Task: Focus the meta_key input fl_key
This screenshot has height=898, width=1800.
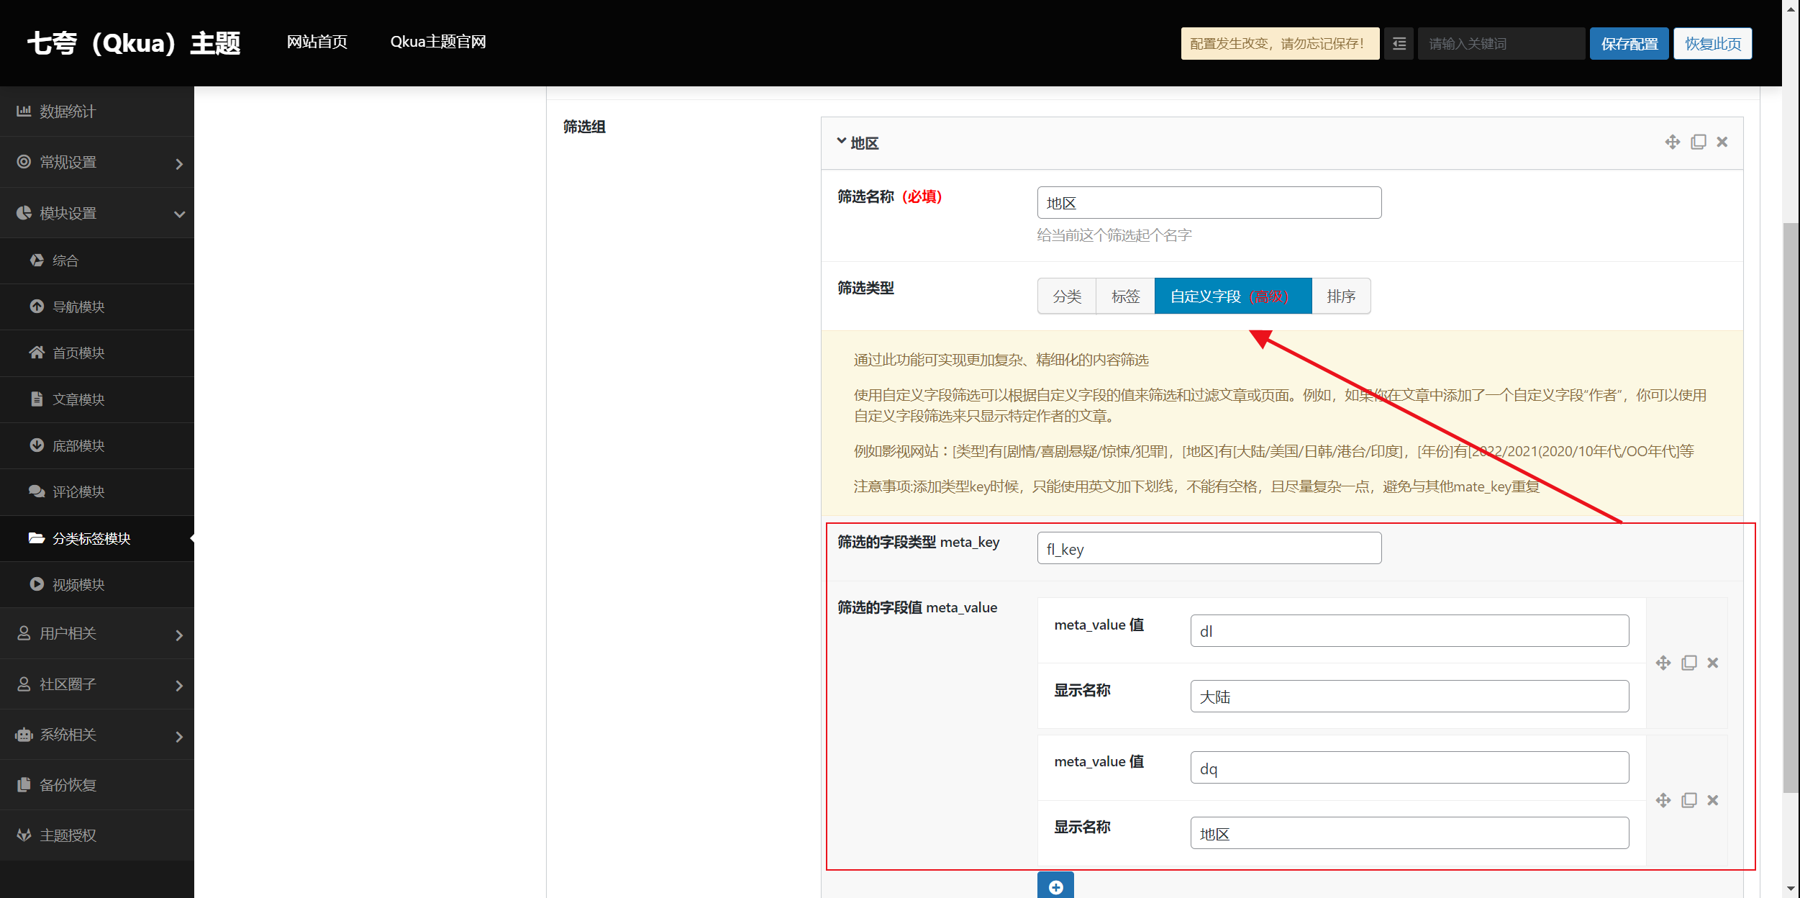Action: coord(1209,548)
